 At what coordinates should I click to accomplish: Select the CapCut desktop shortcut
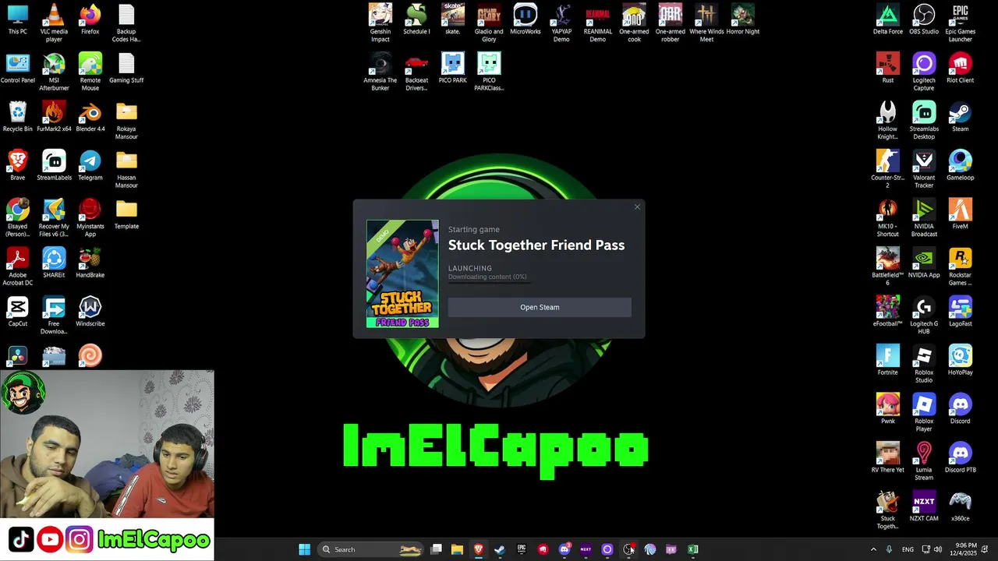click(17, 312)
